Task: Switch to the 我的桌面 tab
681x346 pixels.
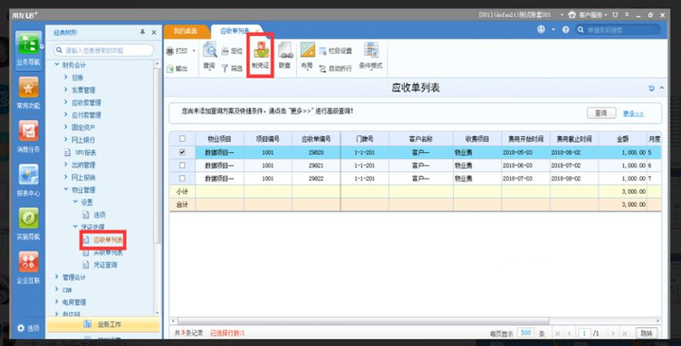Action: [185, 31]
